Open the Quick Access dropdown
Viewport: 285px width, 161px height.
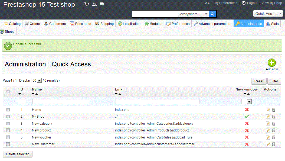(268, 14)
